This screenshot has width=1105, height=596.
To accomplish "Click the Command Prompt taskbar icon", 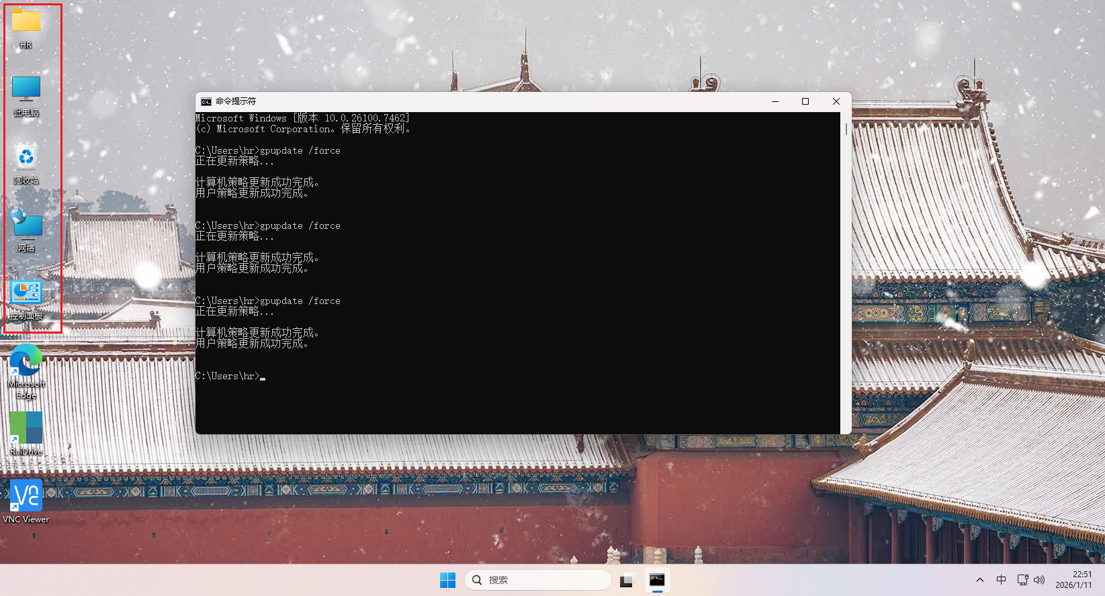I will point(657,580).
